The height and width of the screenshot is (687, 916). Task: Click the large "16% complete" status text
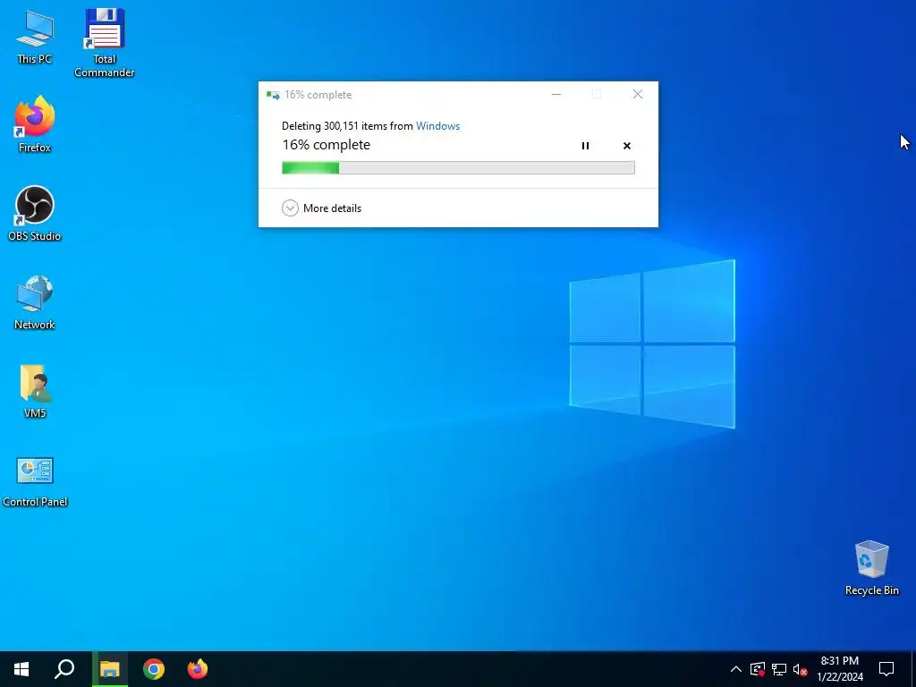click(x=326, y=145)
